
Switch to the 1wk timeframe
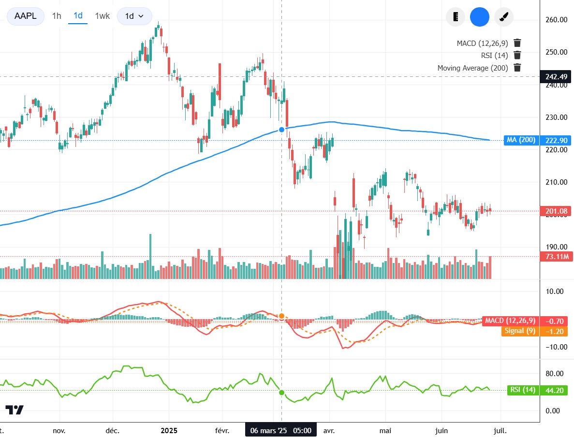[103, 16]
